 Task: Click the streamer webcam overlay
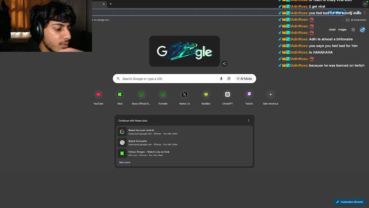pos(46,26)
